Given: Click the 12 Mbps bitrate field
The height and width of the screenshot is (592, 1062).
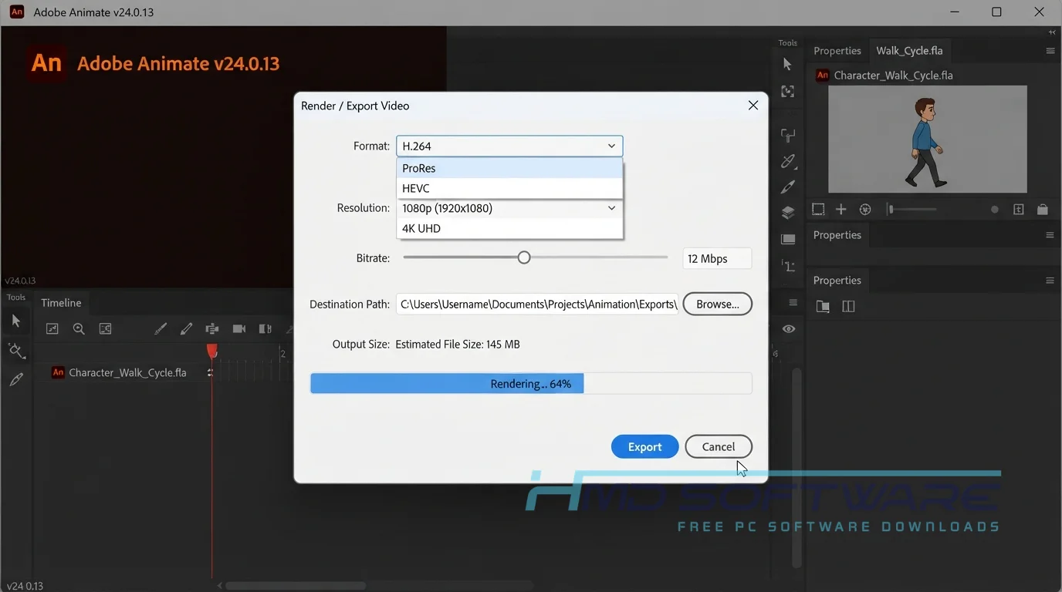Looking at the screenshot, I should 717,259.
